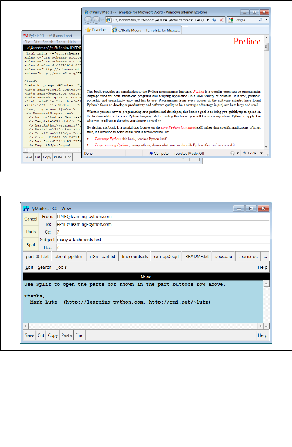Viewport: 292px width, 447px height.
Task: Click the Parts button in PyMailGUI
Action: [x=31, y=232]
